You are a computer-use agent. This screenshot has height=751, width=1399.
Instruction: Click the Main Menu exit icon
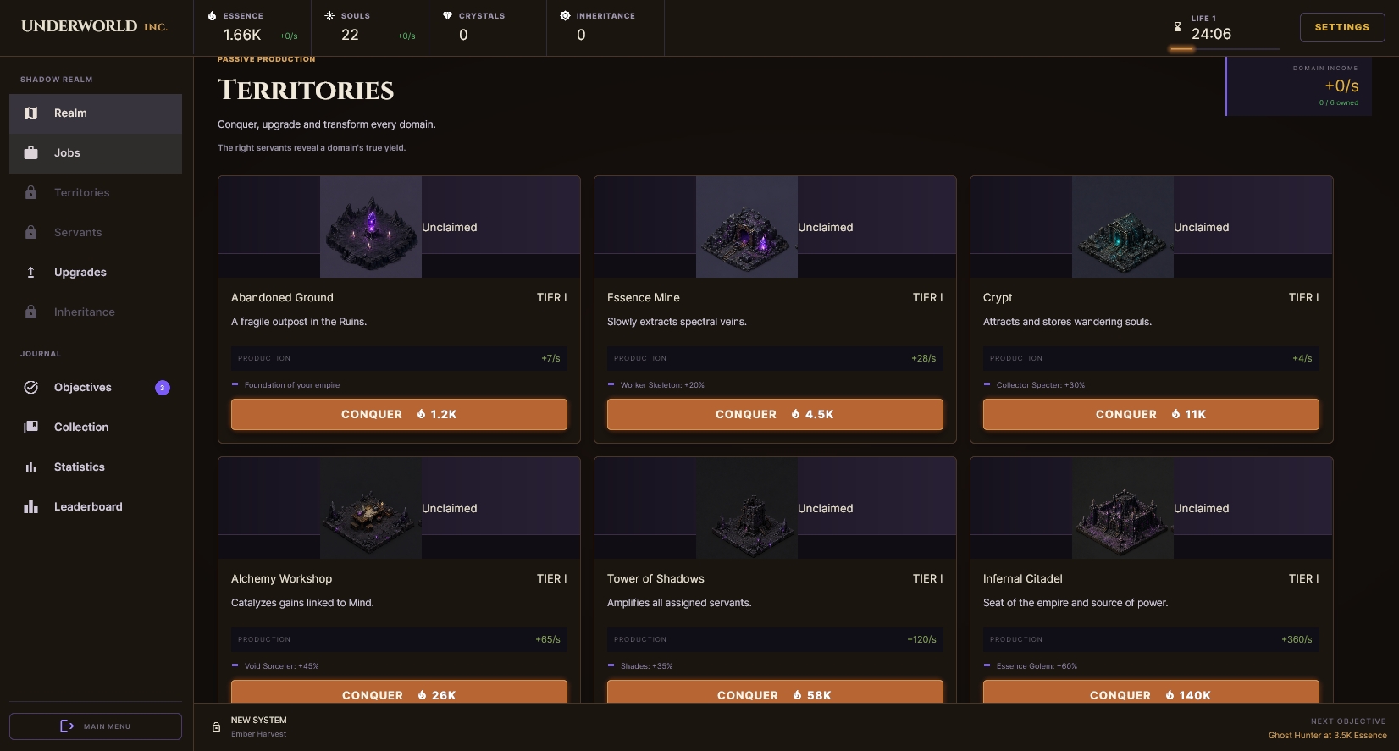(67, 726)
